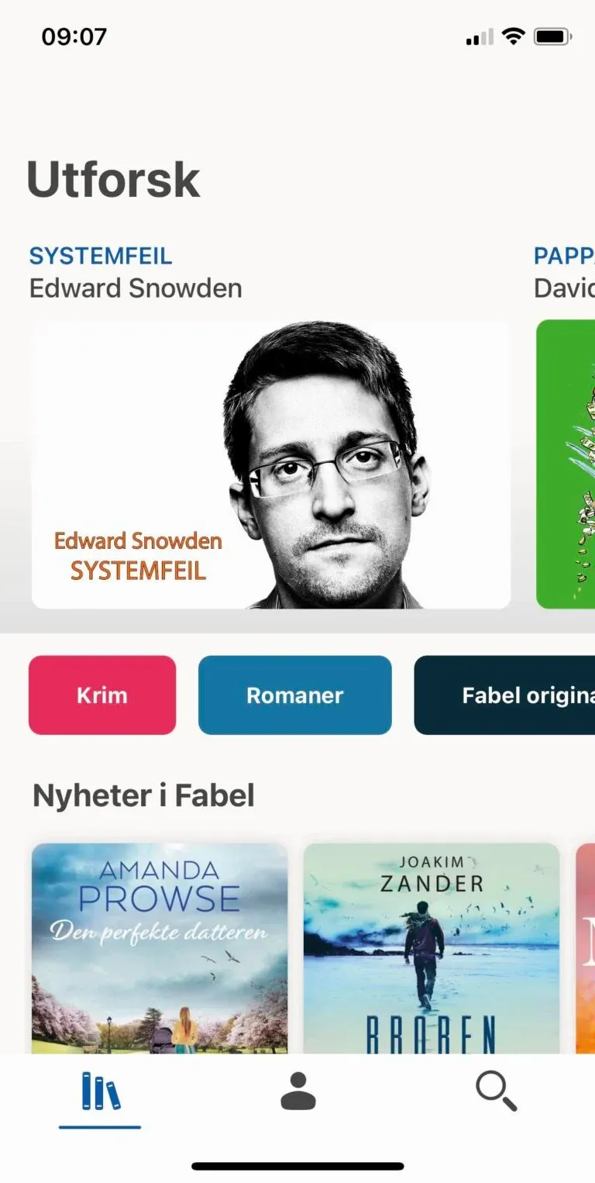The height and width of the screenshot is (1183, 595).
Task: Select the Krim category button
Action: point(102,695)
